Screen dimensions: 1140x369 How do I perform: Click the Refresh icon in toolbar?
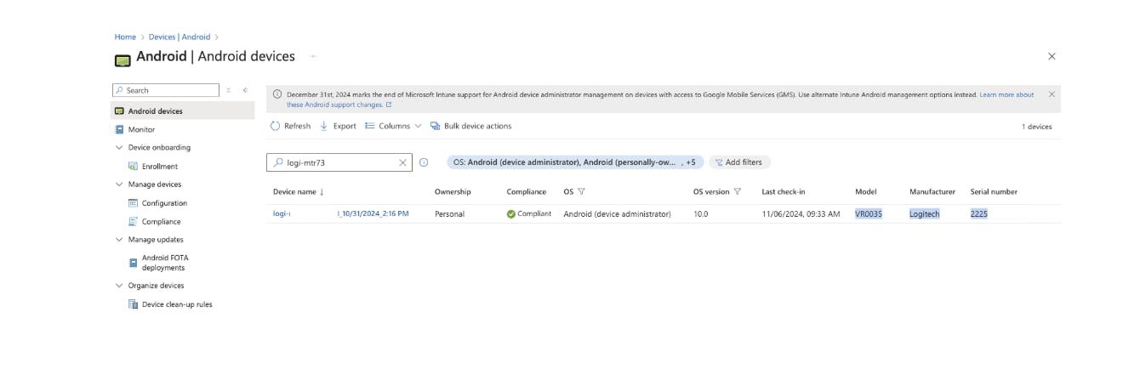point(275,126)
